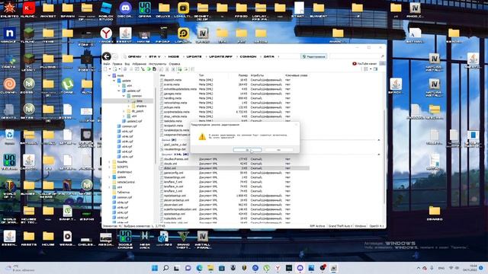Open the Справка menu
This screenshot has height=274, width=488.
175,64
